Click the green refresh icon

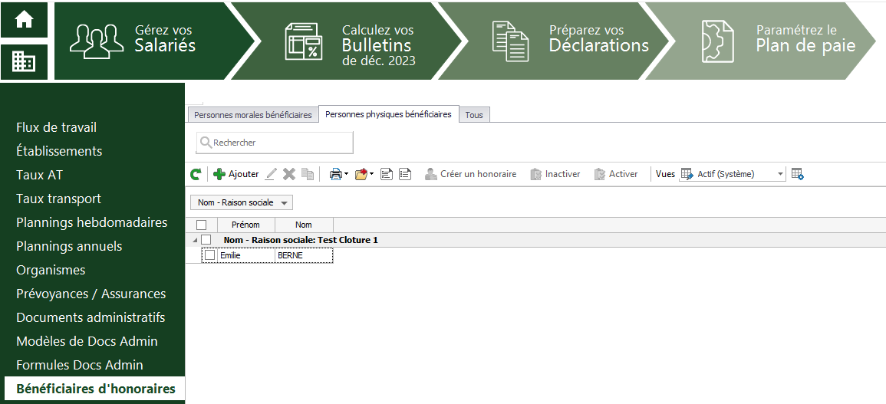click(196, 175)
